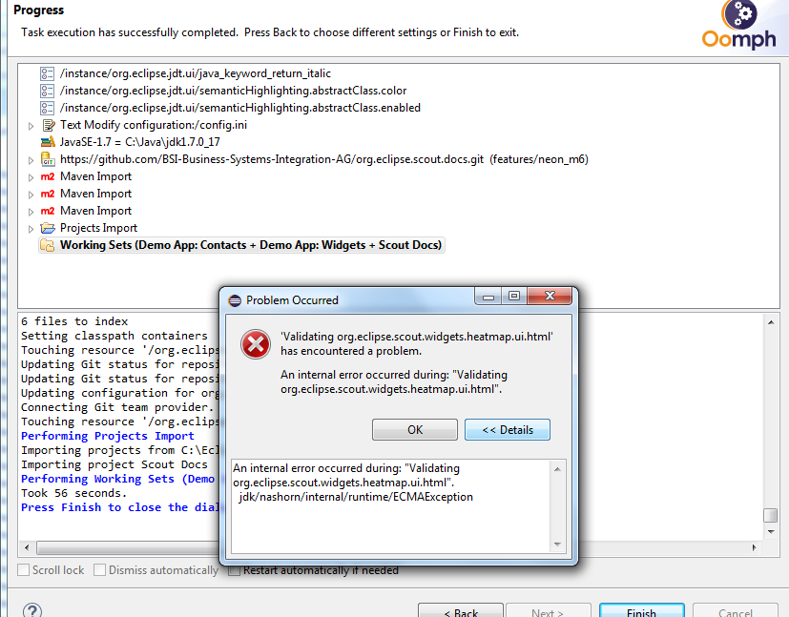Toggle Restart automatically if needed checkbox

pos(234,570)
